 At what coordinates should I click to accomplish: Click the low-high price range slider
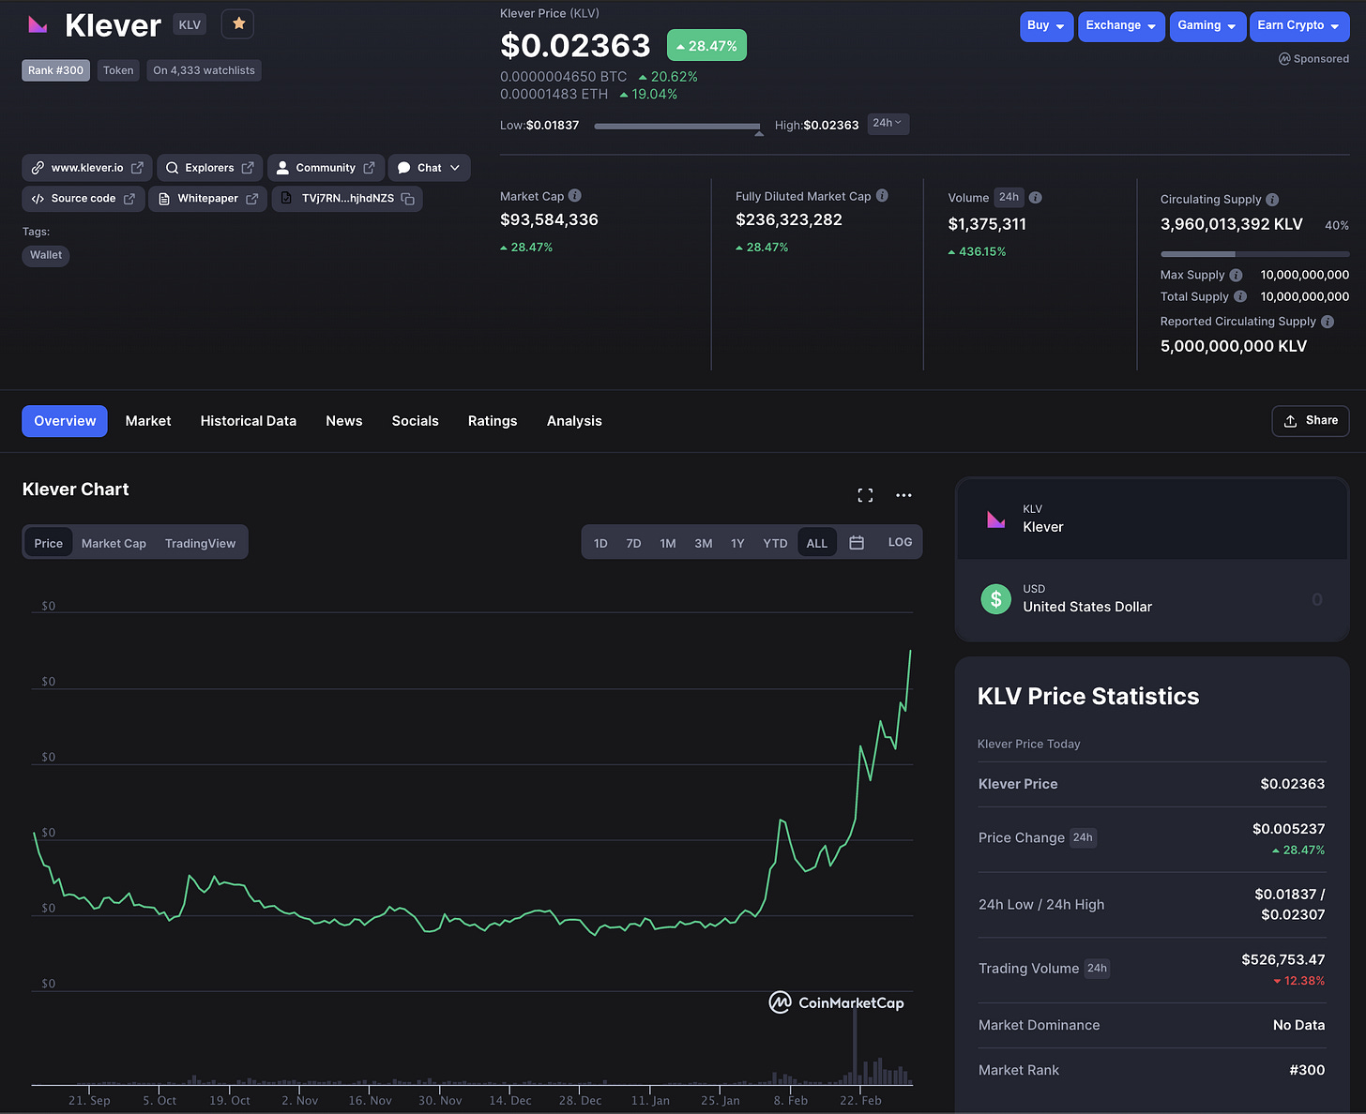pyautogui.click(x=678, y=126)
